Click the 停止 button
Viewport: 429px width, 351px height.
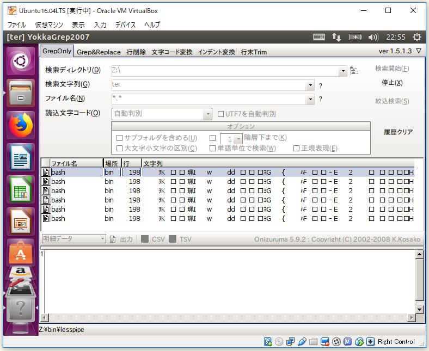click(392, 83)
